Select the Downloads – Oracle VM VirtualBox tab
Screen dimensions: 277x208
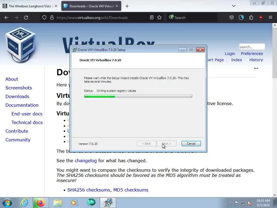[x=91, y=6]
